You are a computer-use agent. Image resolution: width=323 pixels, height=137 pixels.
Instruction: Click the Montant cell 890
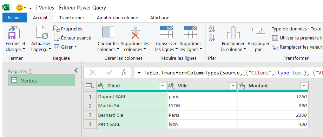273,106
